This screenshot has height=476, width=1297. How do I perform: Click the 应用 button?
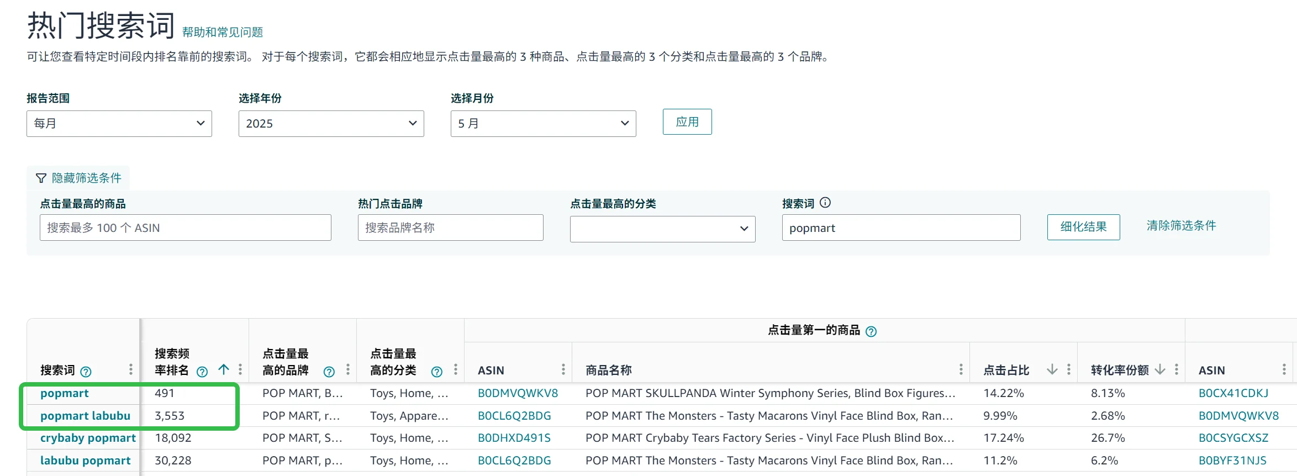pos(687,121)
